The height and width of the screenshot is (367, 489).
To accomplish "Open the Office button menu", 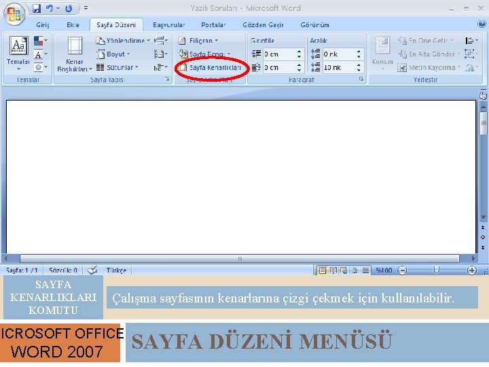I will pyautogui.click(x=14, y=14).
